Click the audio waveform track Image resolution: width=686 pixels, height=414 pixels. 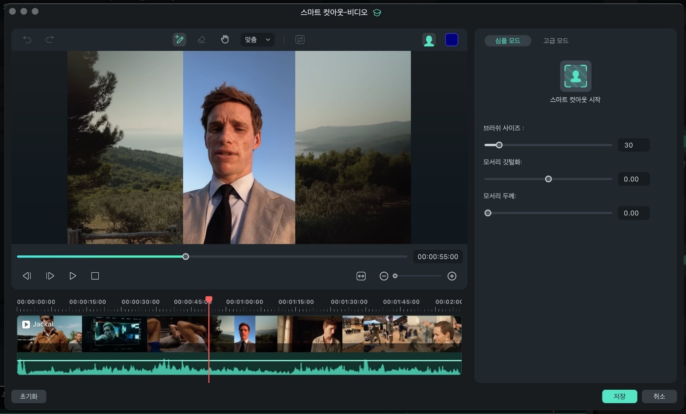(x=239, y=364)
